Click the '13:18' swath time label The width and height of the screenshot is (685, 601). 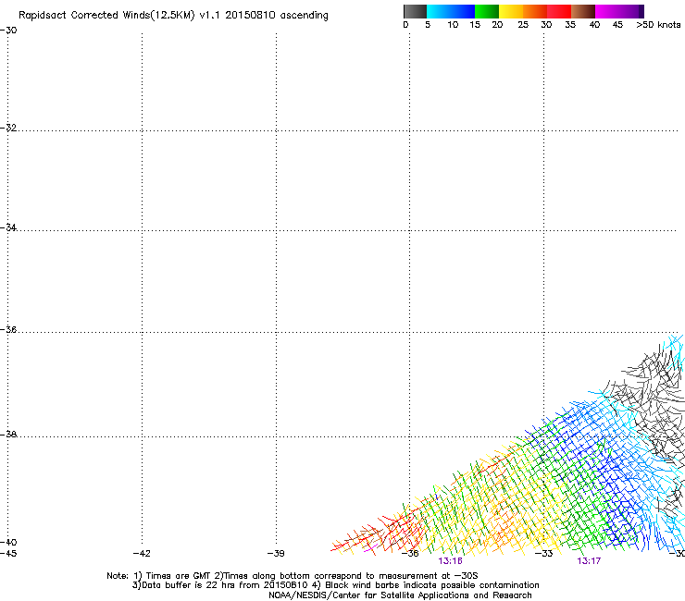coord(450,561)
